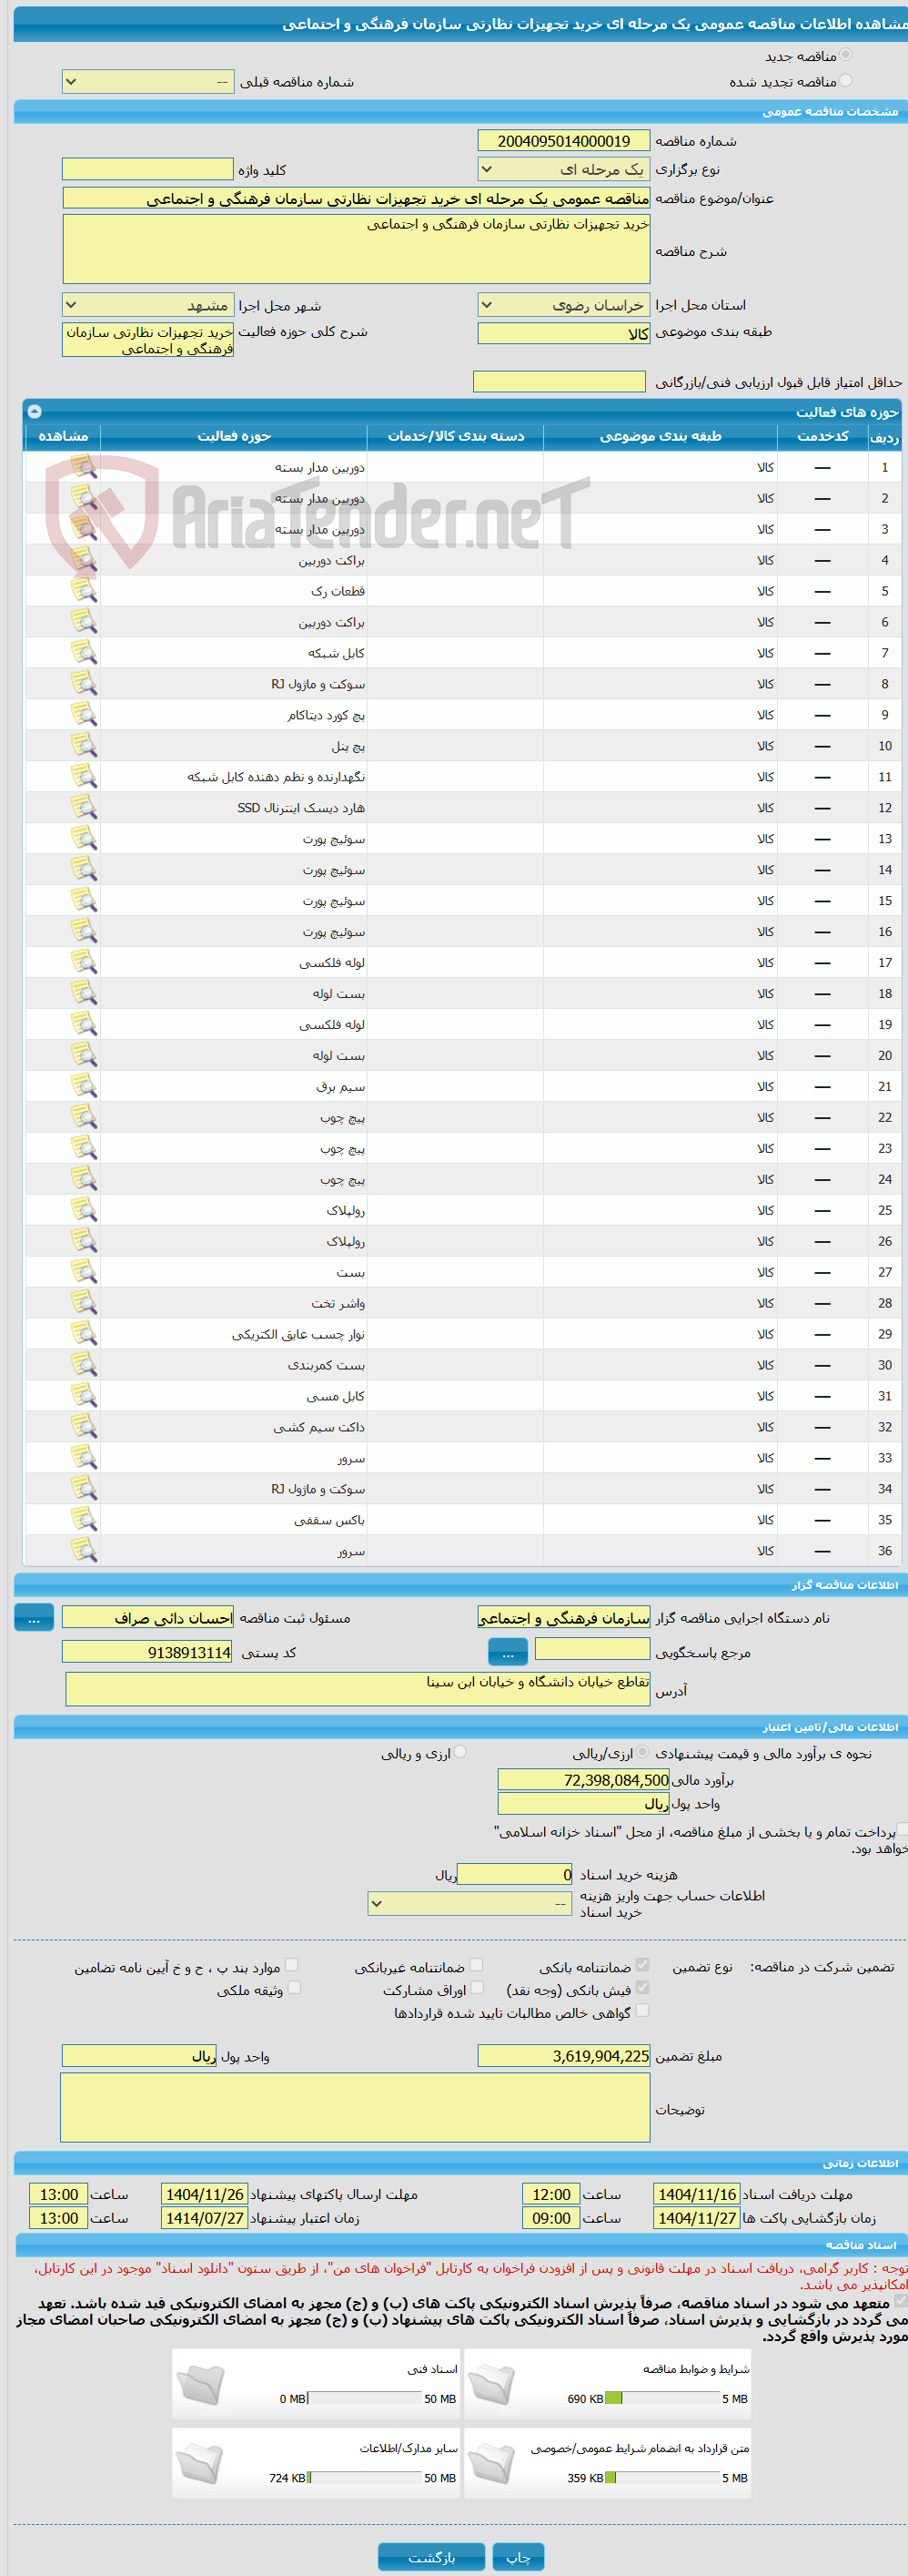
Task: Open متن قرارداد folder icon
Action: tap(491, 2464)
